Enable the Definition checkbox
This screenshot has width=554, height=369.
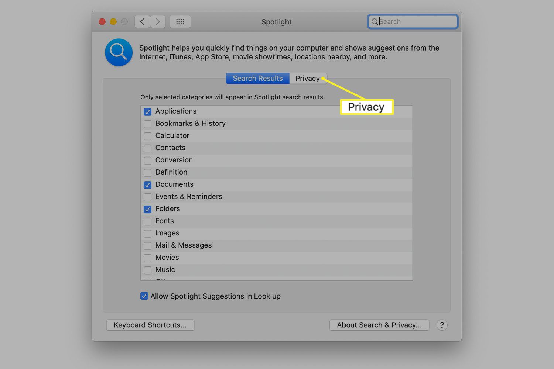147,172
